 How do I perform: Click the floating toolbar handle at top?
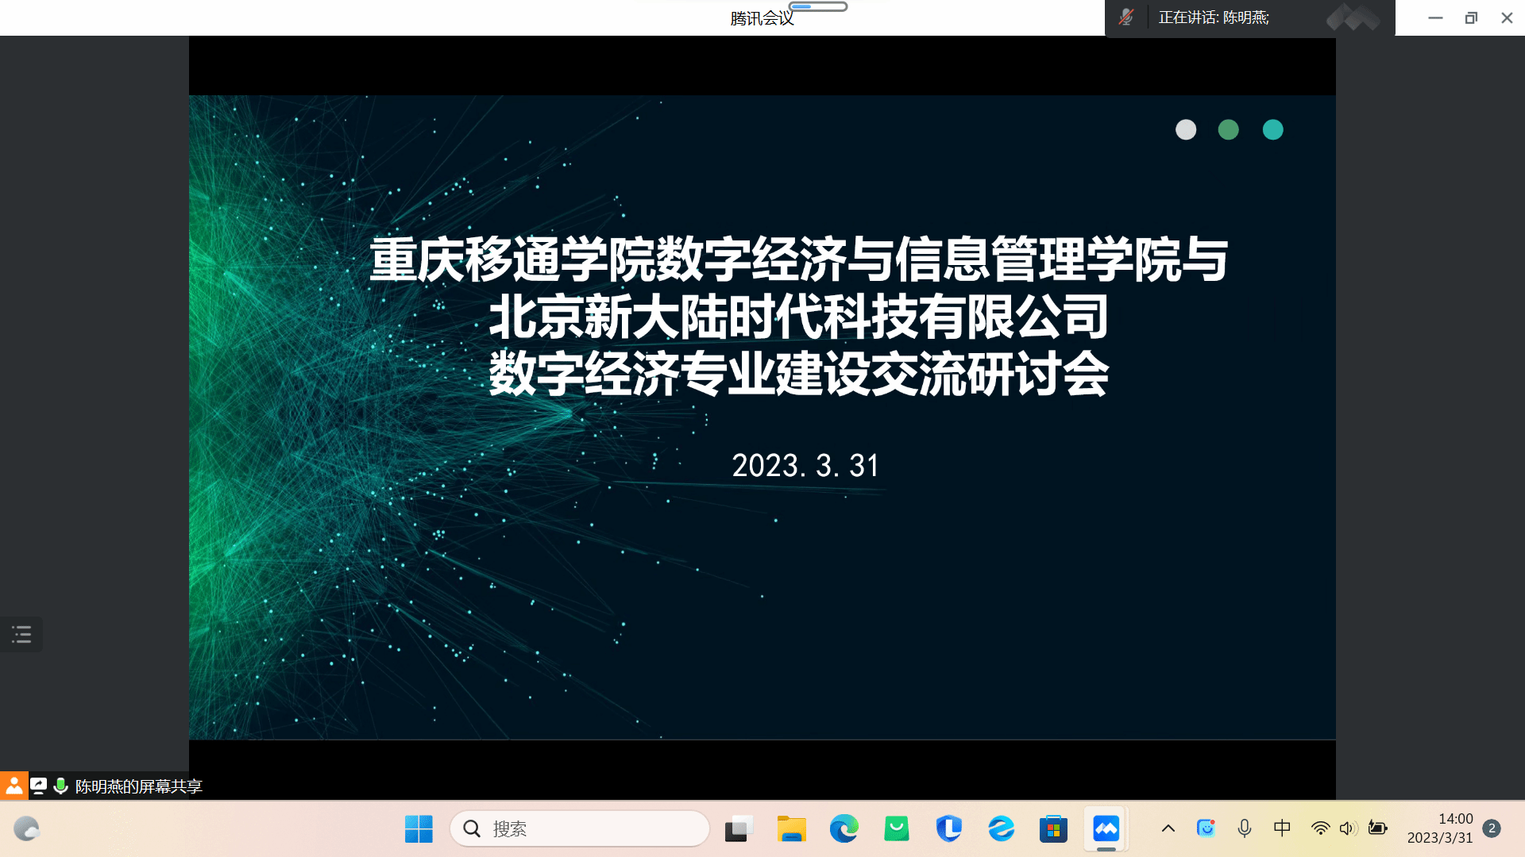[x=818, y=6]
